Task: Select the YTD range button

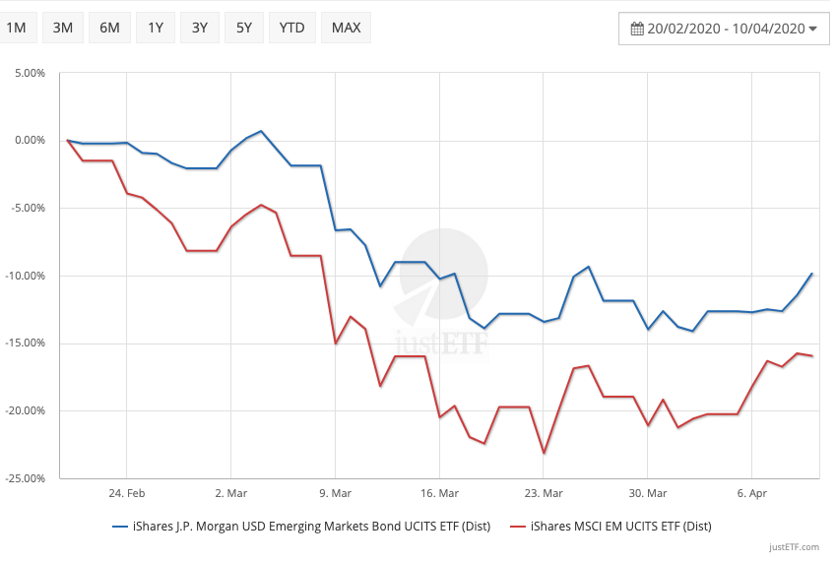Action: click(x=292, y=28)
